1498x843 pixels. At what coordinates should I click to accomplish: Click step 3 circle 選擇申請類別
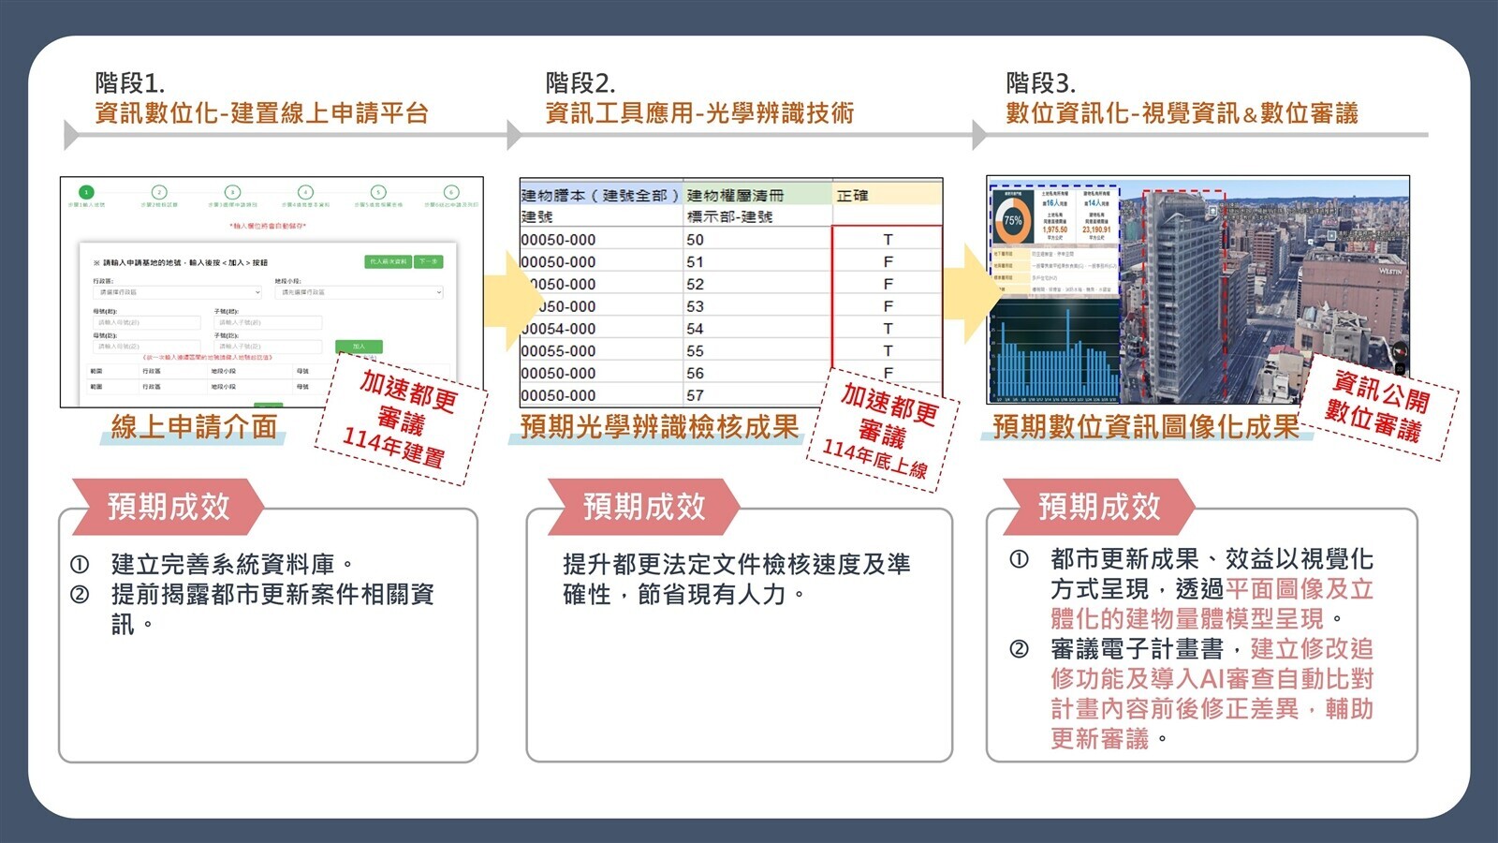click(231, 192)
